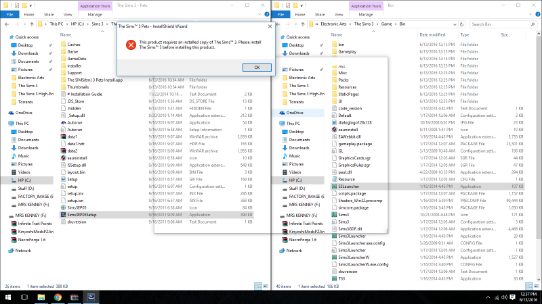Expand the ribbon in the Pets window
This screenshot has height=304, width=542.
tap(259, 14)
